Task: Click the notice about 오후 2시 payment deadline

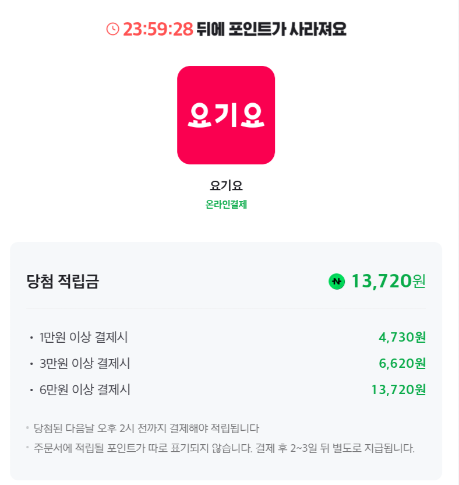Action: [x=146, y=428]
